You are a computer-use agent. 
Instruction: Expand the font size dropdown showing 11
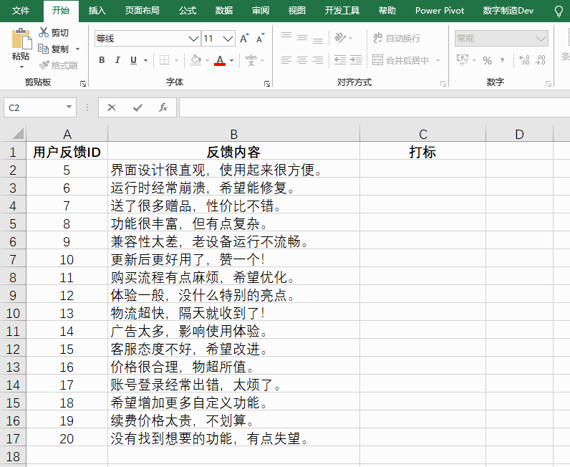click(228, 39)
